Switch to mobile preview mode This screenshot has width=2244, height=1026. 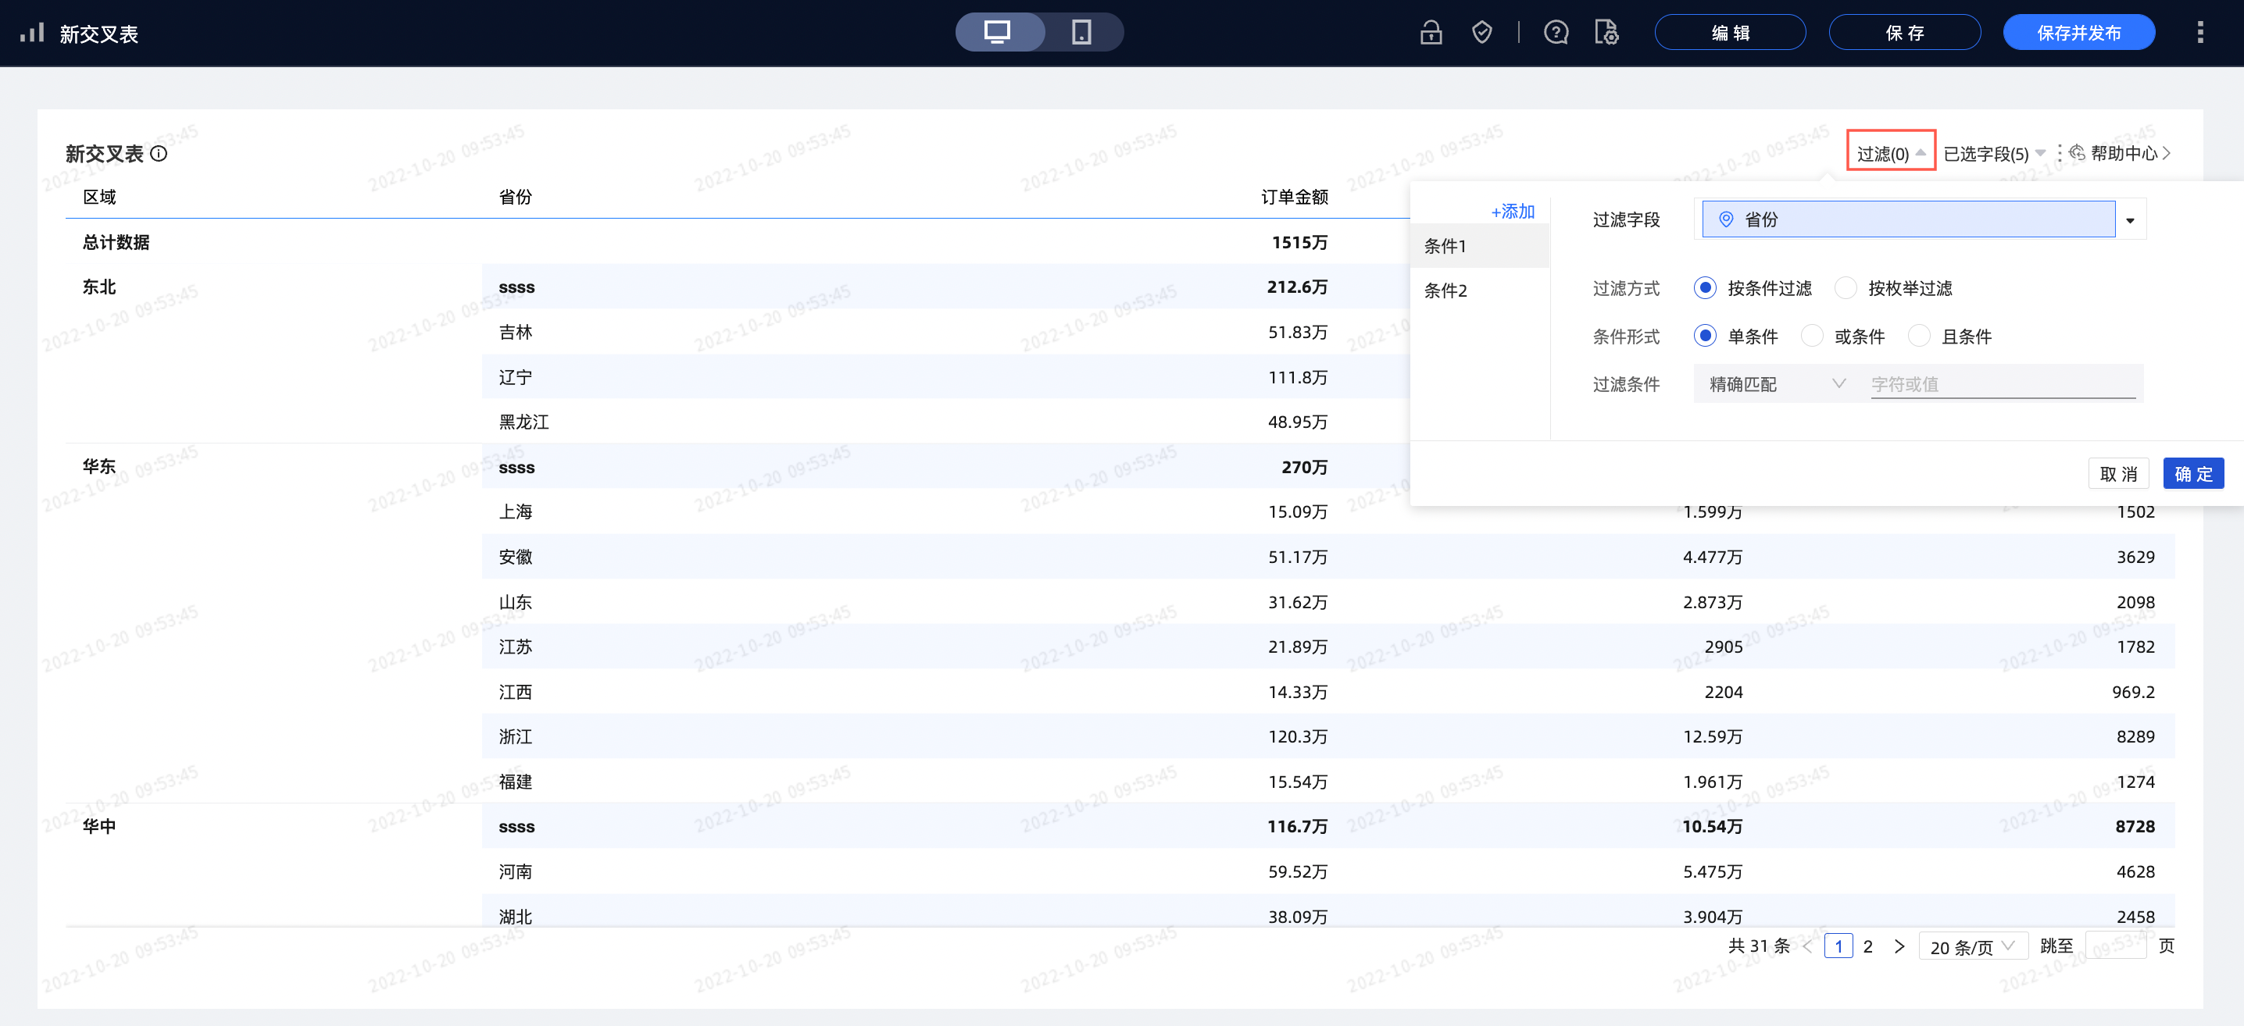(1081, 32)
